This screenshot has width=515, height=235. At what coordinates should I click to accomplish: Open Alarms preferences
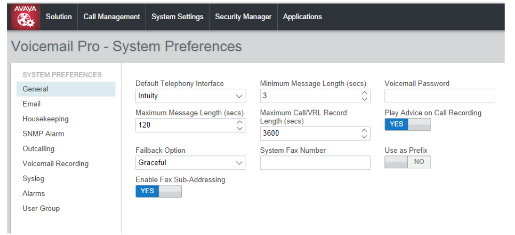[x=34, y=194]
